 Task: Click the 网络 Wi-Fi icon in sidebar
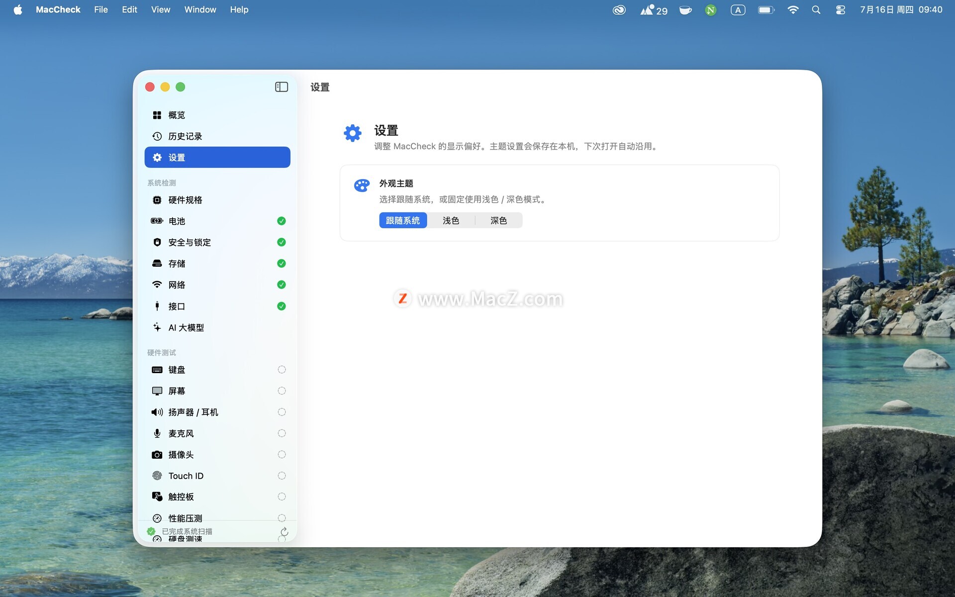point(157,285)
